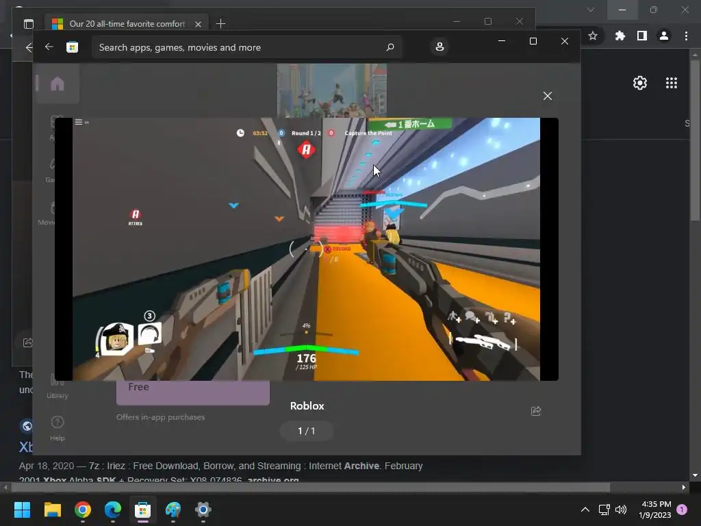Switch to Microsoft Edge on the taskbar
The height and width of the screenshot is (526, 701).
pos(113,510)
